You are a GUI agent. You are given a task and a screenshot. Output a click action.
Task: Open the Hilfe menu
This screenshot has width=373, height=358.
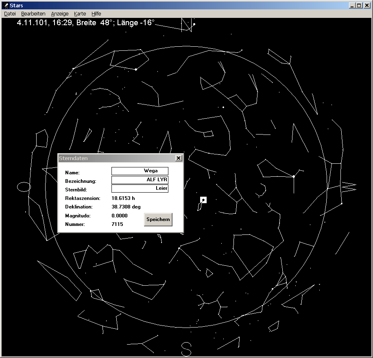pos(96,14)
